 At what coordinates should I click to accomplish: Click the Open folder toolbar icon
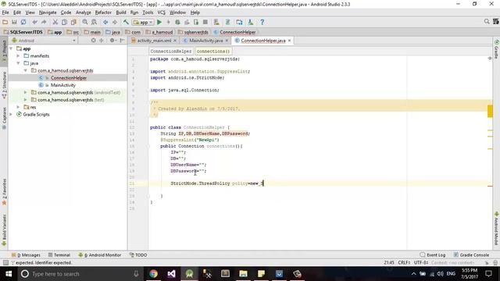click(x=5, y=22)
